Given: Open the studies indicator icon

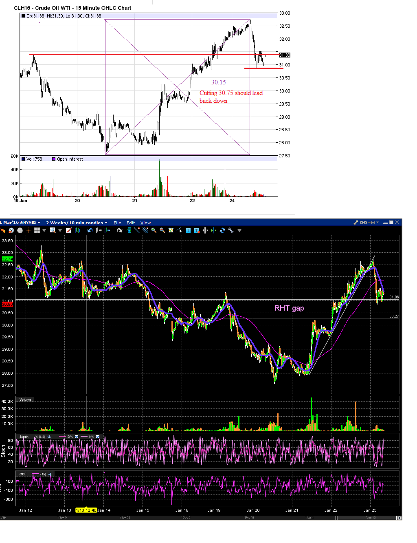Looking at the screenshot, I should click(x=129, y=230).
